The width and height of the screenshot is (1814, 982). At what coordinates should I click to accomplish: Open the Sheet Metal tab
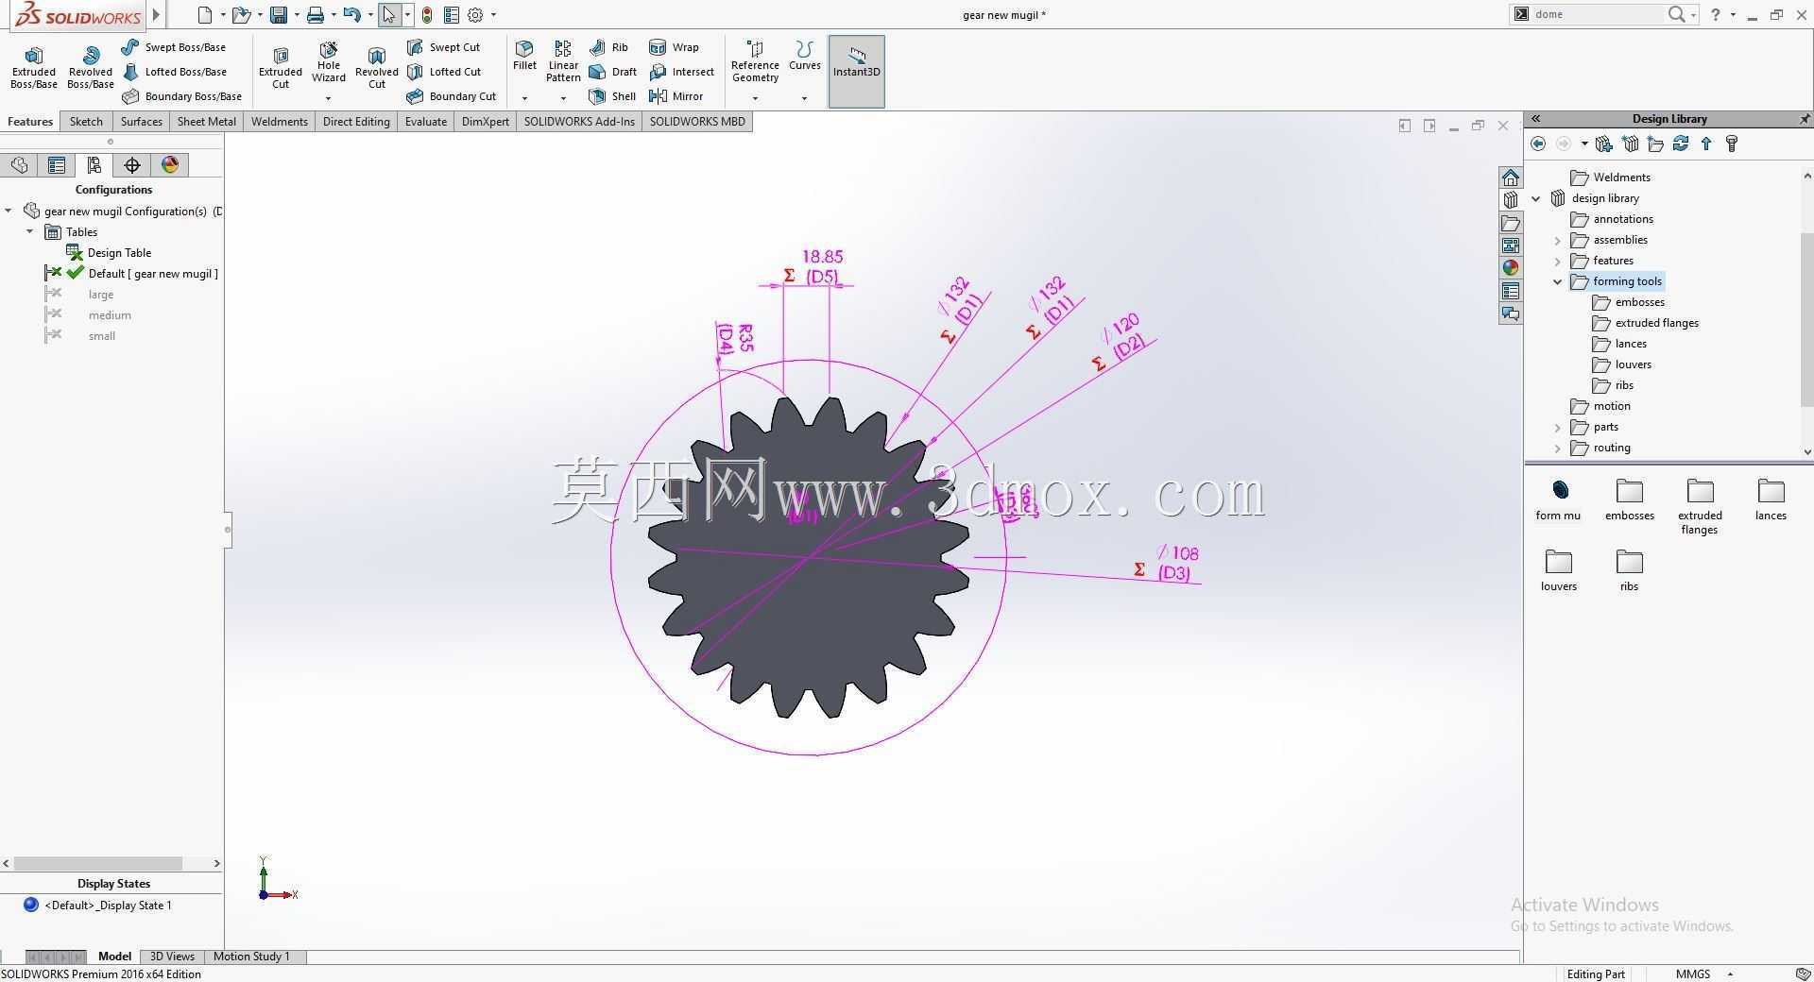click(x=206, y=121)
